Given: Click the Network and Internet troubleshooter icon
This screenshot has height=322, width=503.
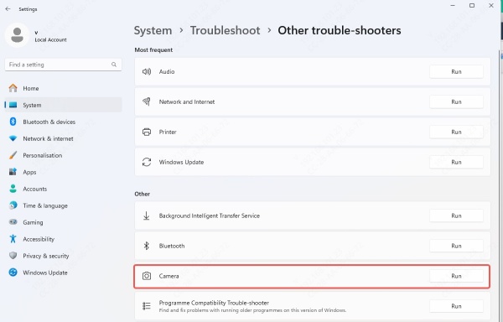Looking at the screenshot, I should pyautogui.click(x=147, y=101).
